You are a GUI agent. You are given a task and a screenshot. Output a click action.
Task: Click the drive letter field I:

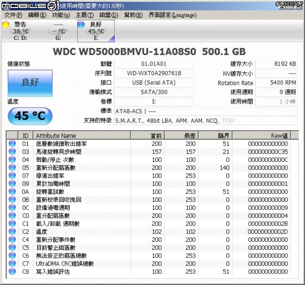(x=153, y=101)
